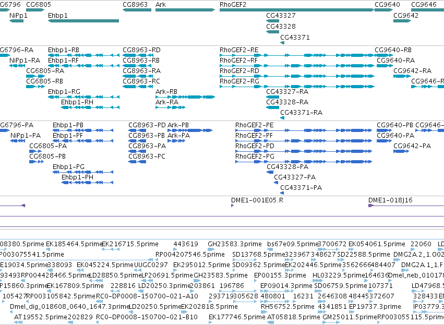Select the Ark gene feature
The width and height of the screenshot is (444, 325).
click(185, 10)
